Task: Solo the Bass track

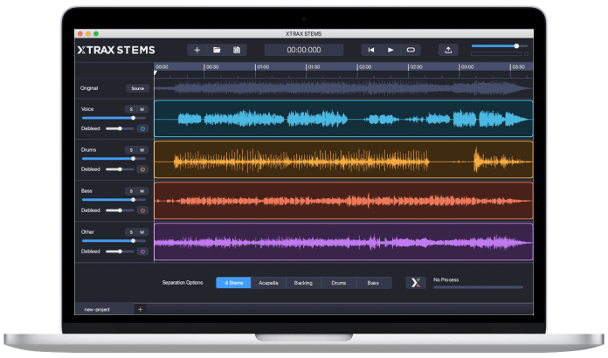Action: (131, 191)
